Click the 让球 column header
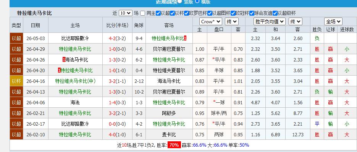This screenshot has width=357, height=152. (x=330, y=29)
